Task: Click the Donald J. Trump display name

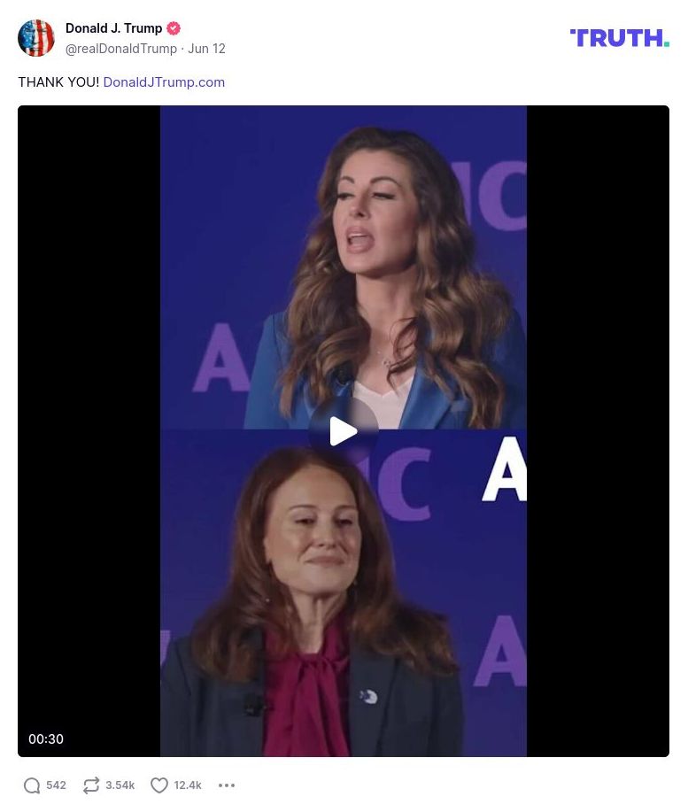Action: (x=114, y=28)
